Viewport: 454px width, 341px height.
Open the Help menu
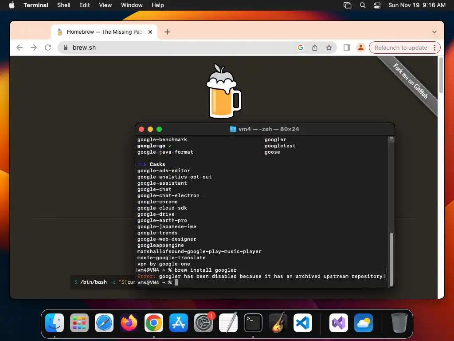tap(157, 5)
